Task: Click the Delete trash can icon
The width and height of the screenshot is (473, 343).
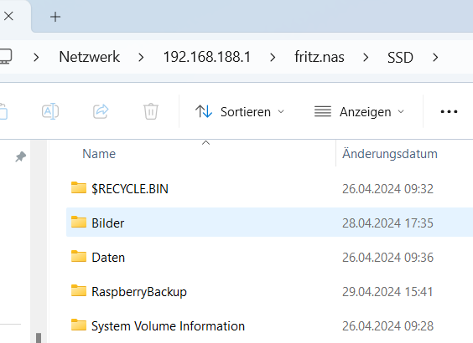Action: [x=151, y=111]
